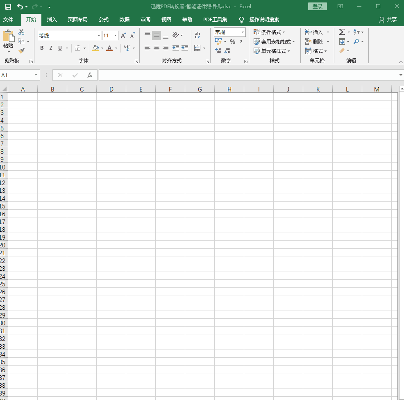Click the Cut scissors icon
Image resolution: width=404 pixels, height=400 pixels.
[21, 32]
